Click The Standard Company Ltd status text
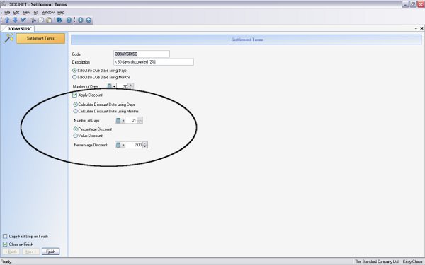This screenshot has height=265, width=425. click(377, 261)
